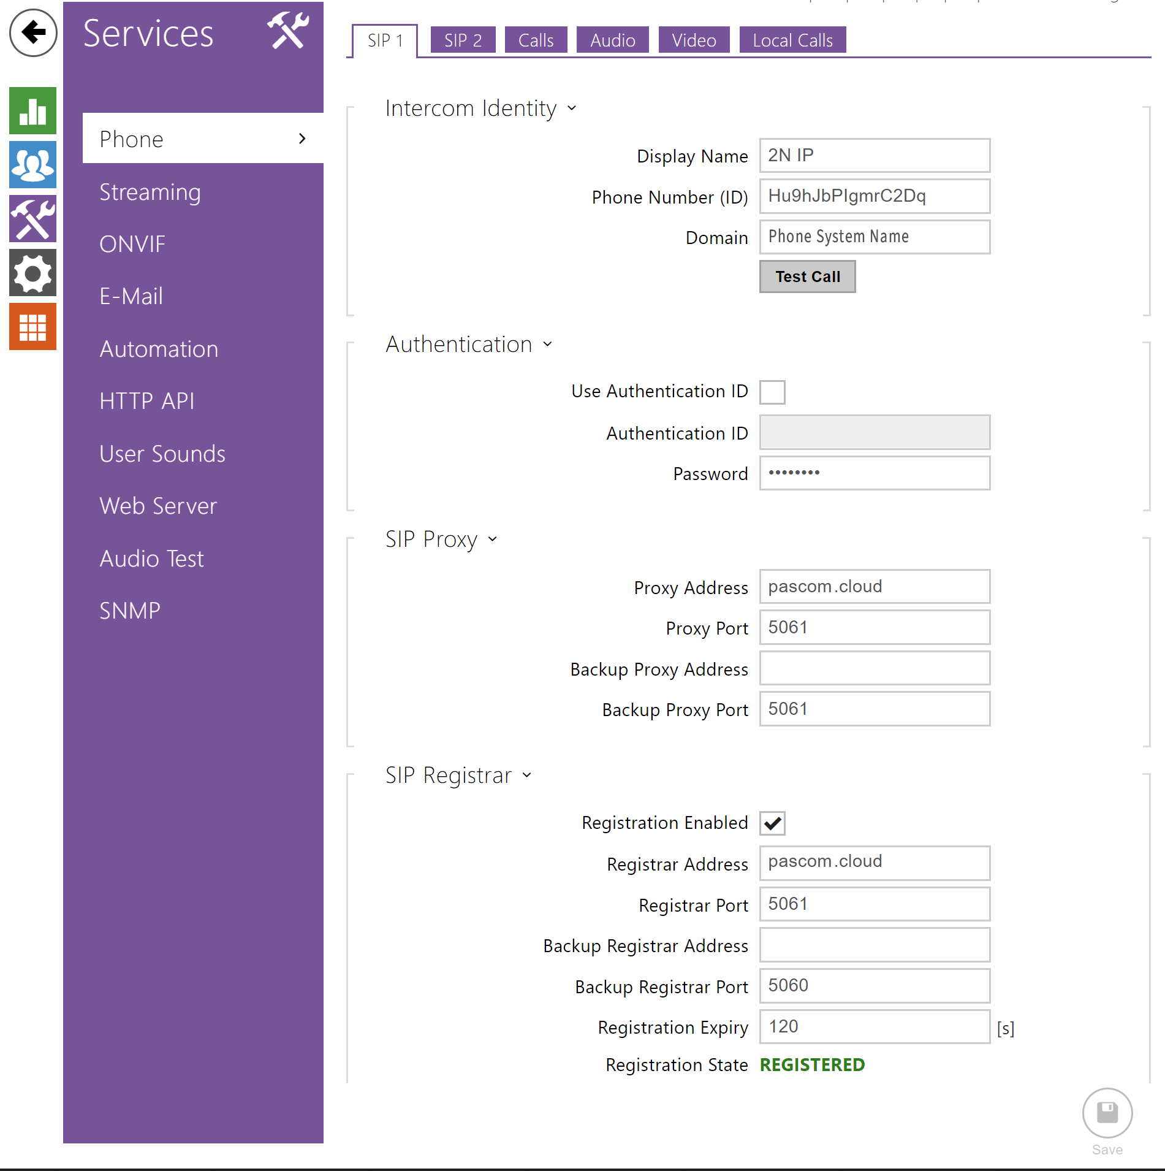Open E-Mail settings in the sidebar
1165x1171 pixels.
click(131, 296)
